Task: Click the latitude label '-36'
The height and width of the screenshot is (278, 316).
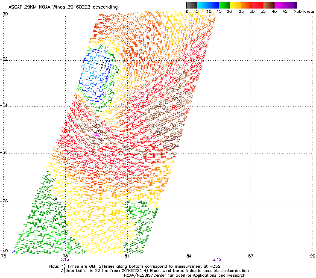Action: pos(4,152)
